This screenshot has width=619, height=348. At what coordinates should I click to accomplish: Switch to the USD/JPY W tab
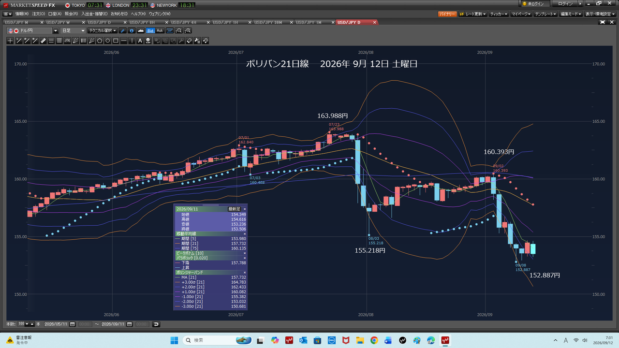(58, 22)
